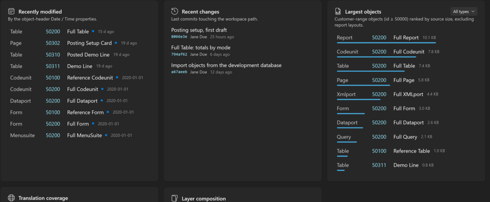Select Full Form 3.0 KB row
This screenshot has width=490, height=202.
[406, 109]
